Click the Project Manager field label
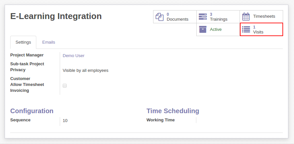 click(27, 55)
